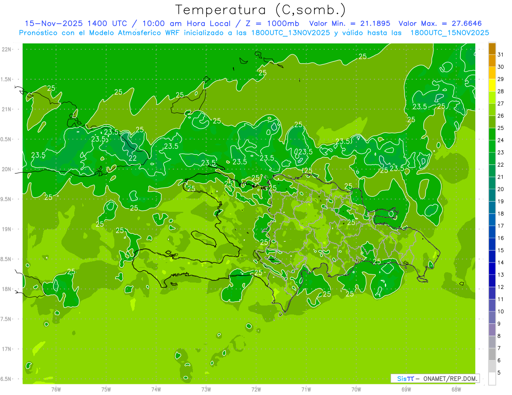The height and width of the screenshot is (395, 512).
Task: Click the 'Z = 1000mb' level label
Action: [272, 23]
